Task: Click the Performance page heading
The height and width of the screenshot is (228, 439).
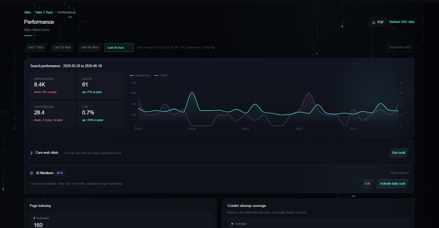Action: [x=39, y=22]
